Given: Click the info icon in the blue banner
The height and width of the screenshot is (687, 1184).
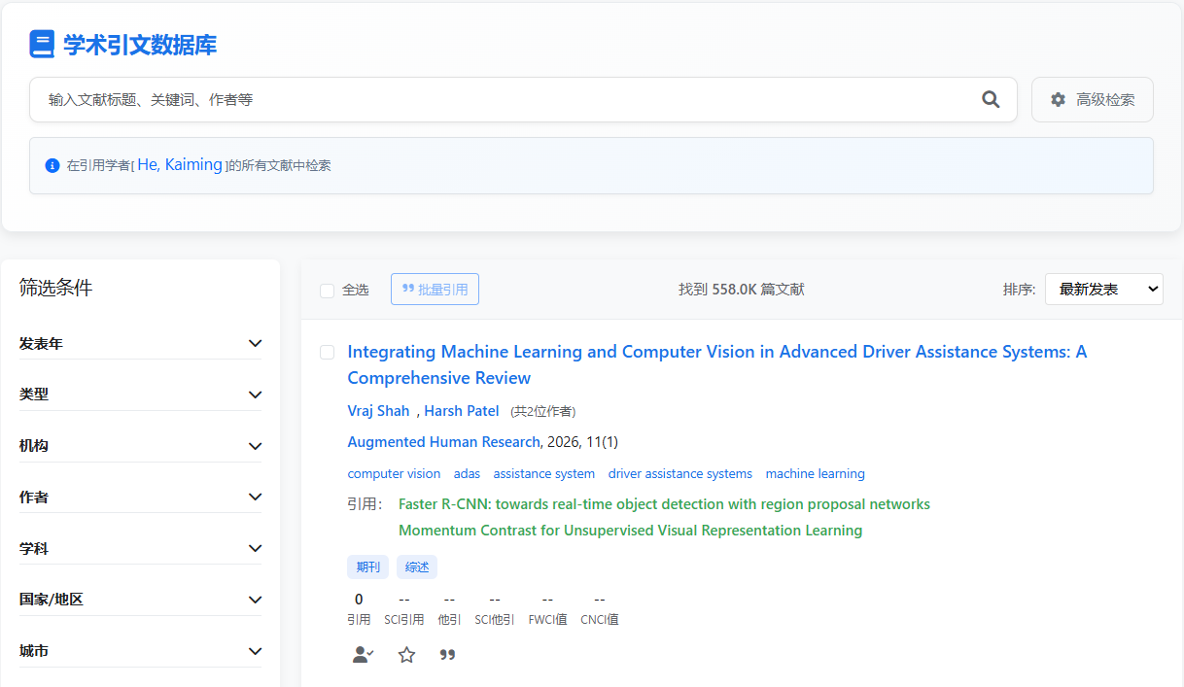Looking at the screenshot, I should (x=52, y=165).
